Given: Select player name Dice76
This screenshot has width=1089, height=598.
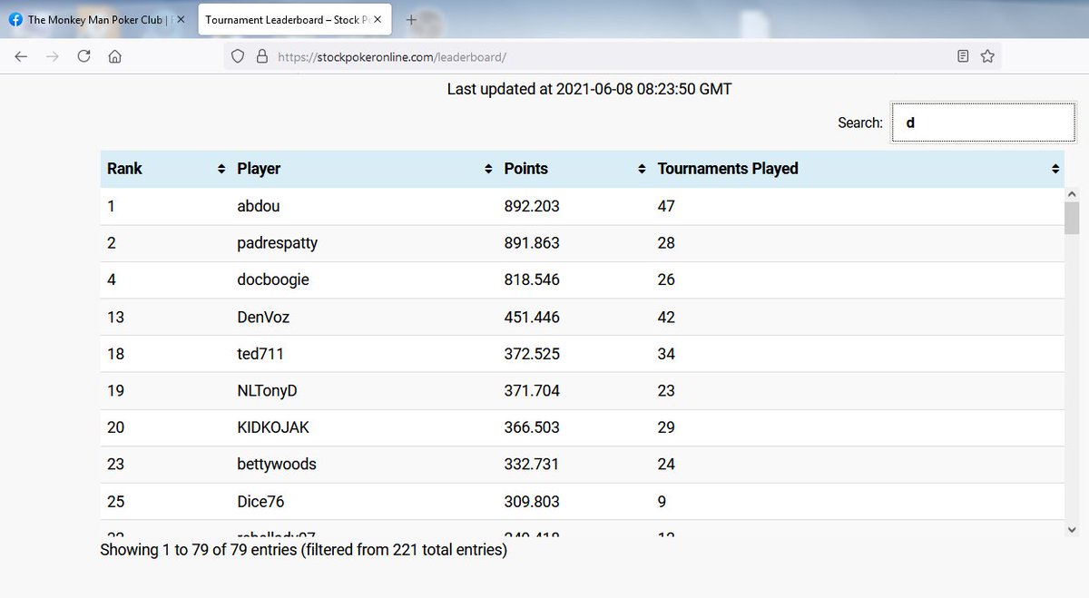Looking at the screenshot, I should click(x=260, y=501).
